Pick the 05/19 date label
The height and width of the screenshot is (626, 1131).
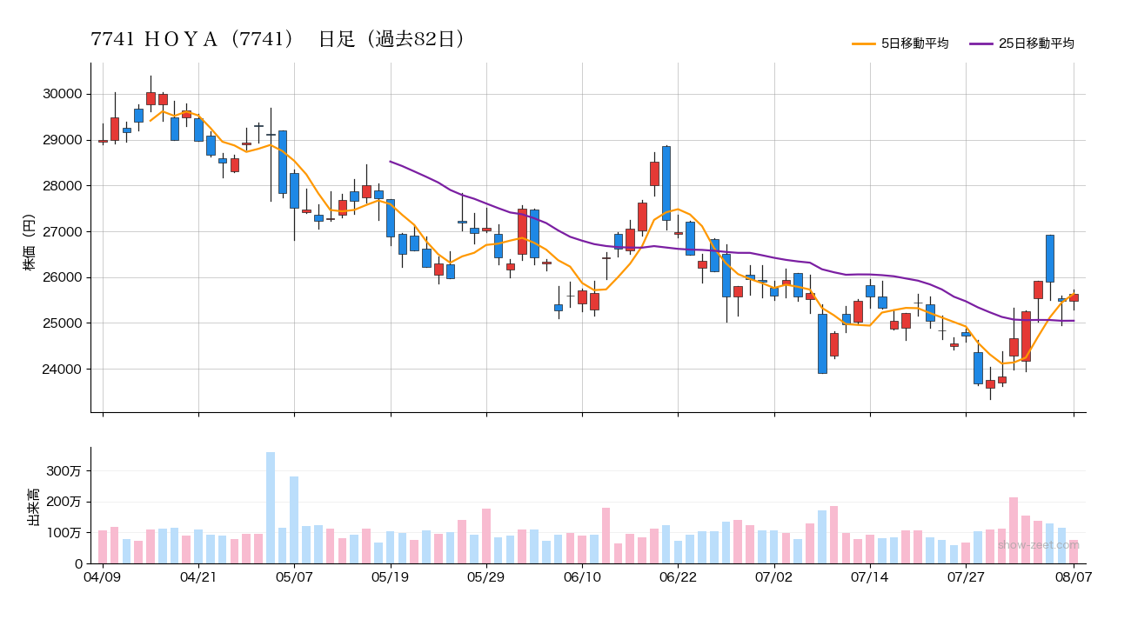pyautogui.click(x=391, y=576)
